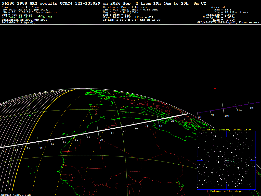This screenshot has width=261, height=196.
Task: Click the '12 arcmin square' chart title
Action: 226,129
